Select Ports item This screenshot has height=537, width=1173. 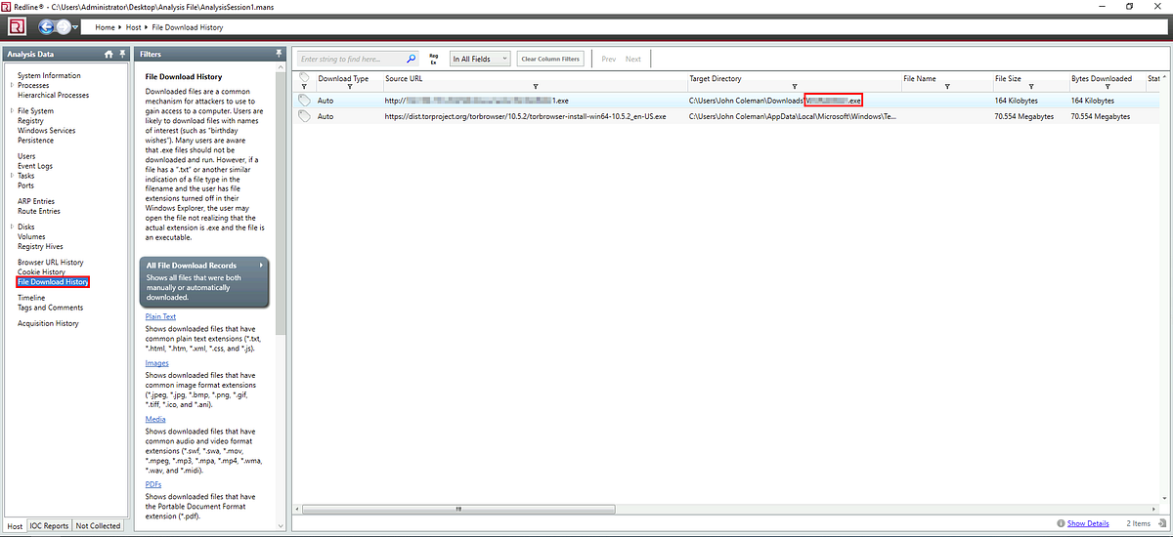click(25, 186)
